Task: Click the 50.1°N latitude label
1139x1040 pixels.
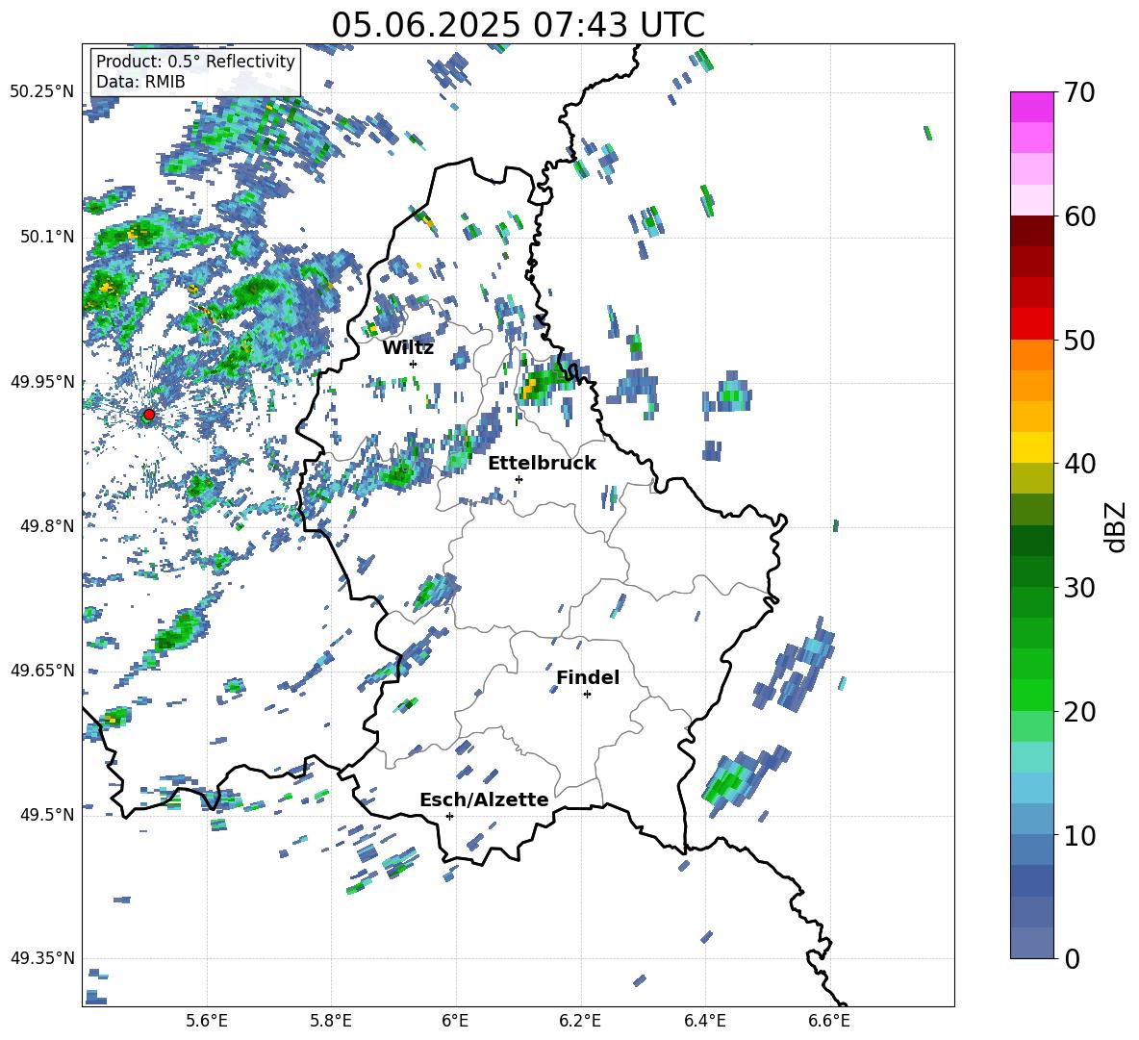Action: coord(47,237)
